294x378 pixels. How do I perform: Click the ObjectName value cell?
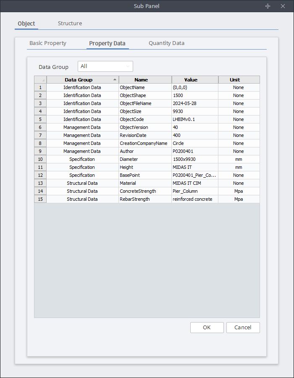[195, 88]
